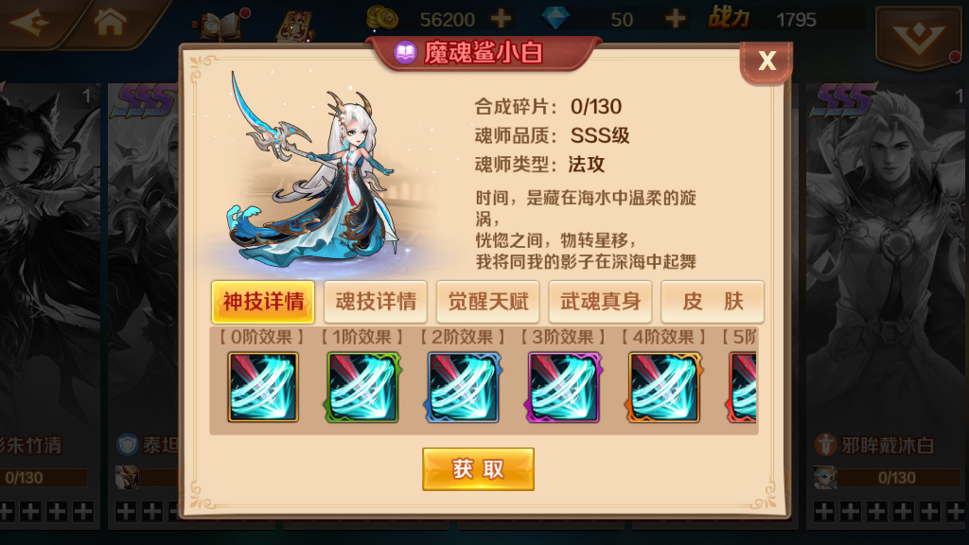Add gold coins with plus icon
This screenshot has height=545, width=969.
tap(501, 19)
